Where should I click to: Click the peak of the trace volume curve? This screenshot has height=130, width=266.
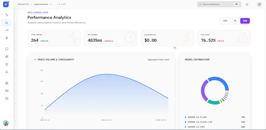[106, 74]
